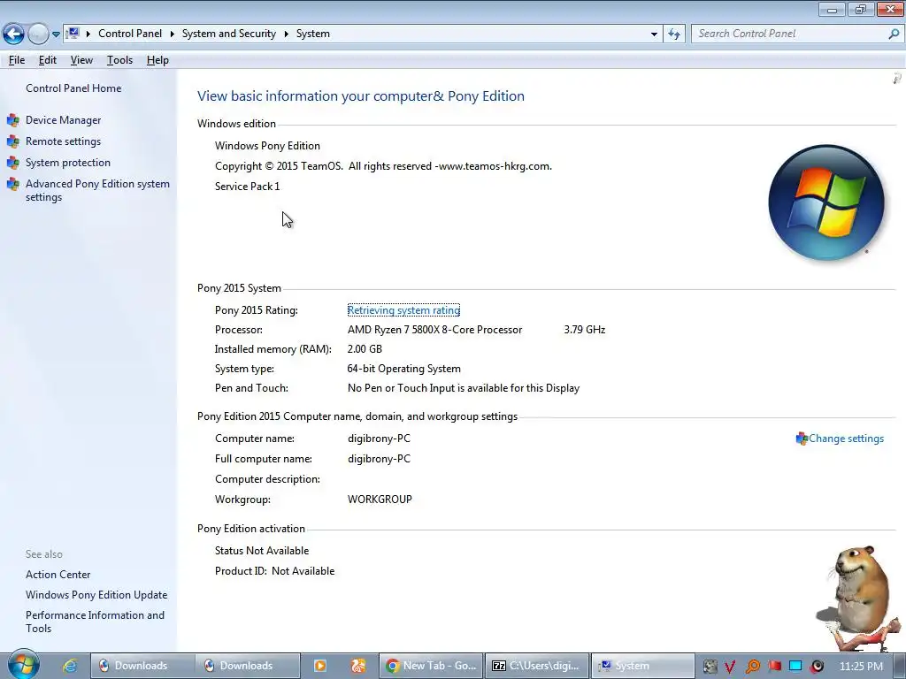Click the help icon at the top right of the pane

pos(897,79)
